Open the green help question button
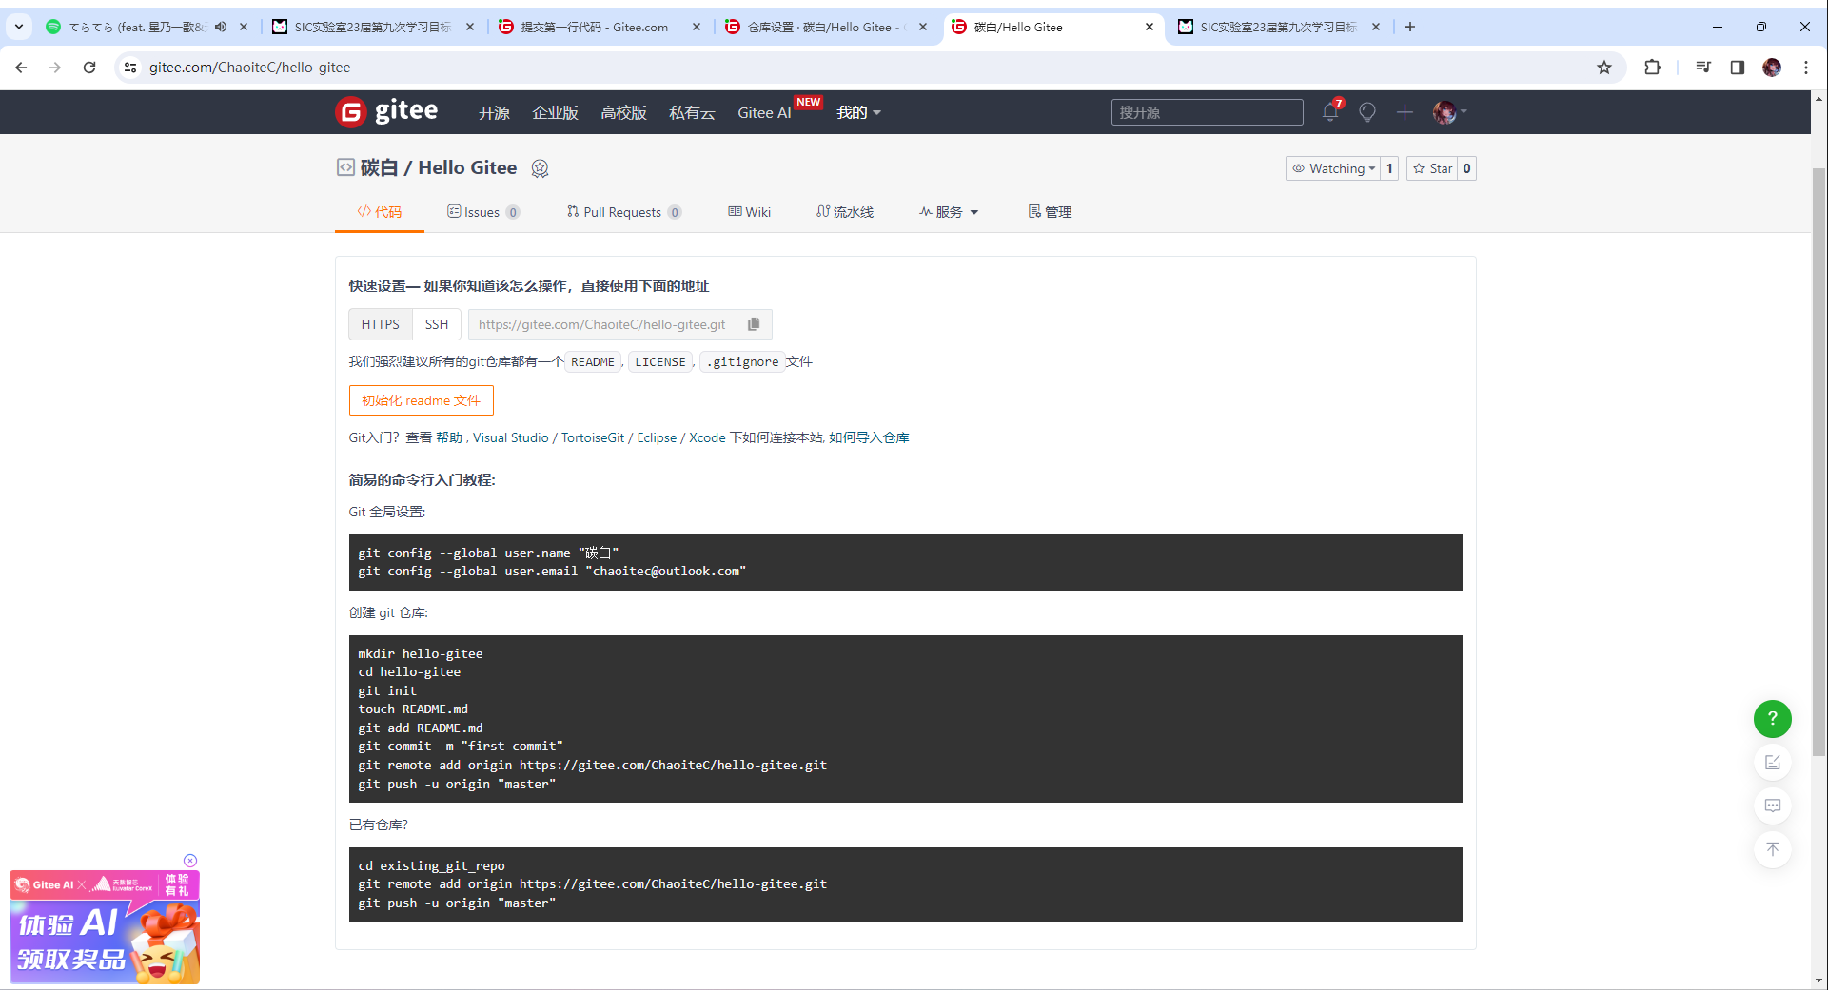Screen dimensions: 1828x990 click(1772, 719)
